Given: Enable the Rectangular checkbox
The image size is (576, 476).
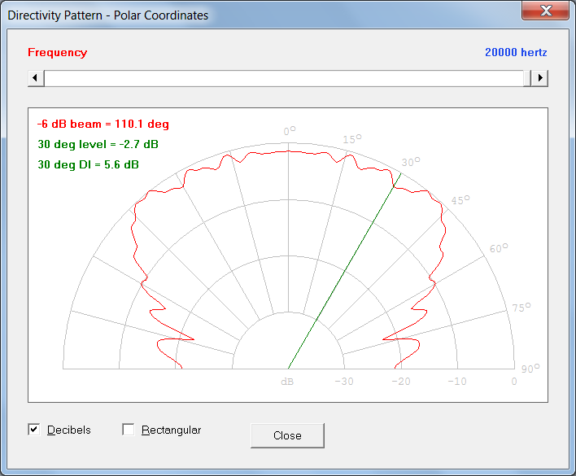Looking at the screenshot, I should pyautogui.click(x=129, y=430).
